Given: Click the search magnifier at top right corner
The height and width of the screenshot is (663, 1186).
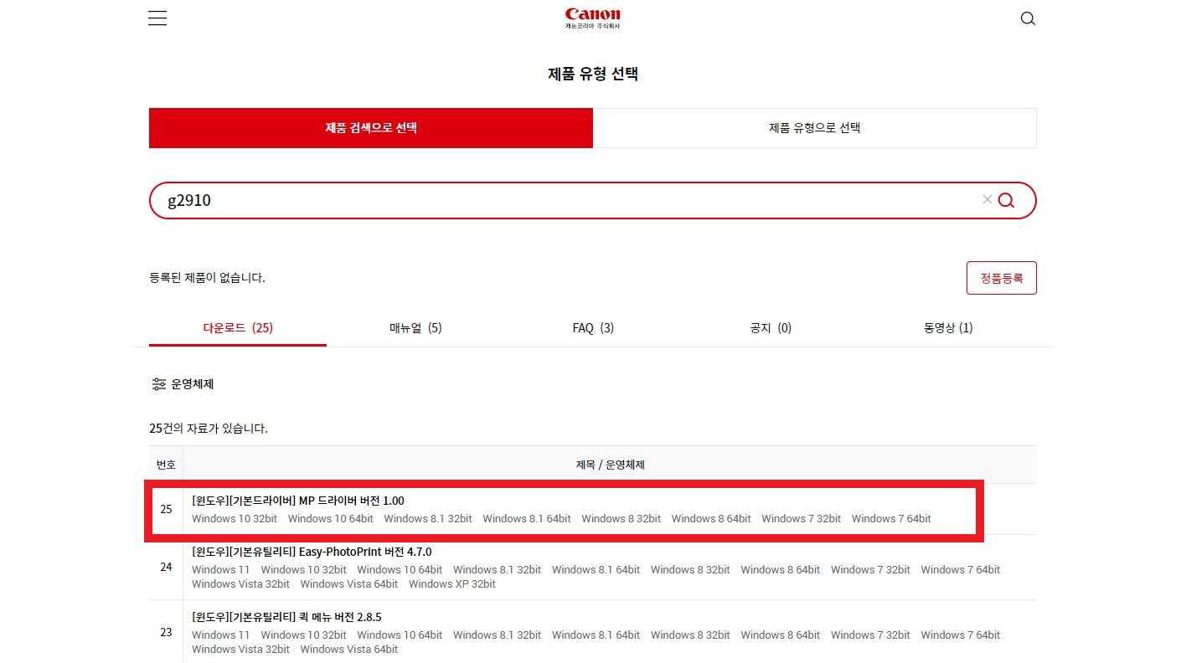Looking at the screenshot, I should click(x=1028, y=18).
